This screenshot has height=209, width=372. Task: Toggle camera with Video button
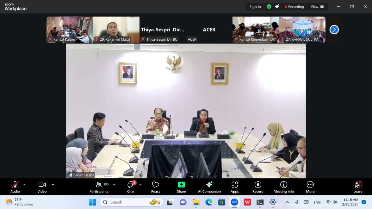click(42, 187)
